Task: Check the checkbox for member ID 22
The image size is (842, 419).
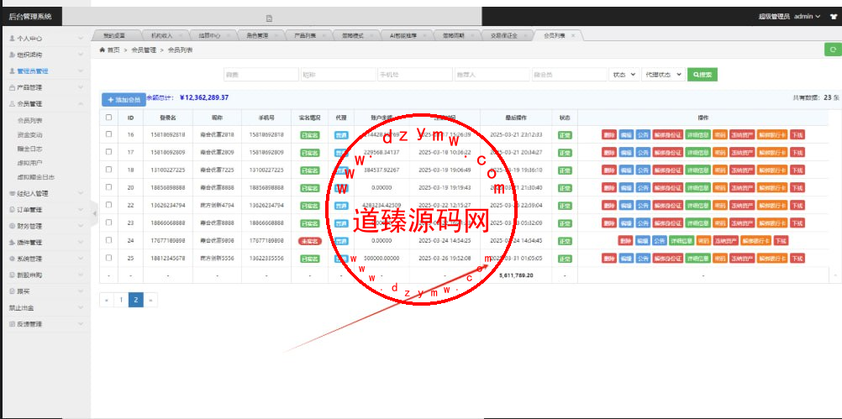Action: 109,205
